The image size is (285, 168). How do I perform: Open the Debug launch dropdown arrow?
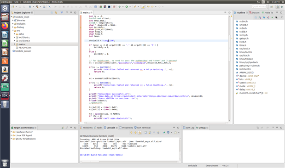click(122, 7)
